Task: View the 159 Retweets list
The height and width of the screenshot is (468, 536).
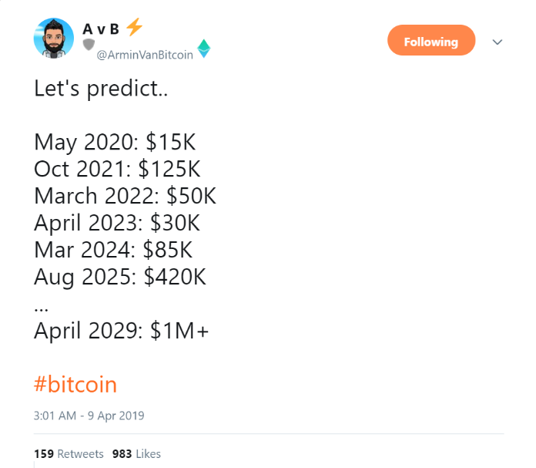Action: click(69, 454)
